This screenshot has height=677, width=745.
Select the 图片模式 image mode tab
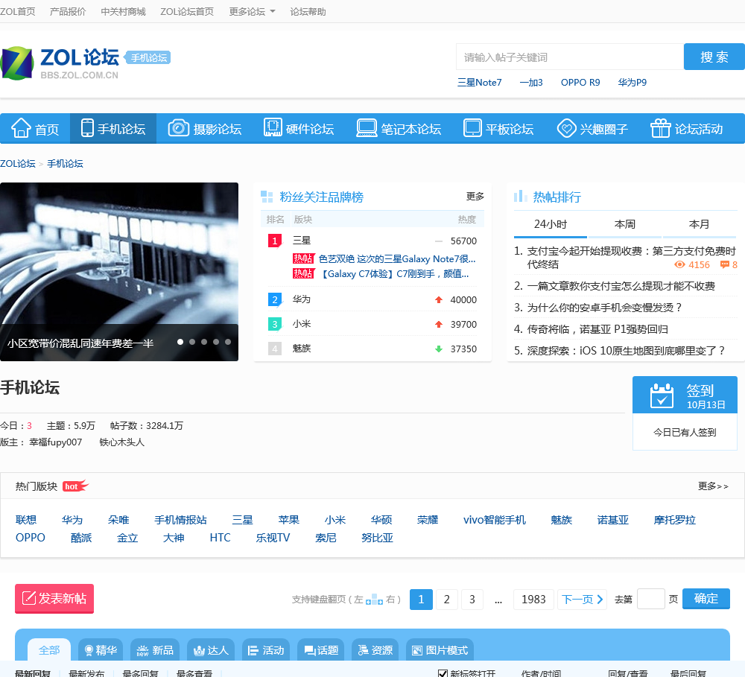pos(440,650)
